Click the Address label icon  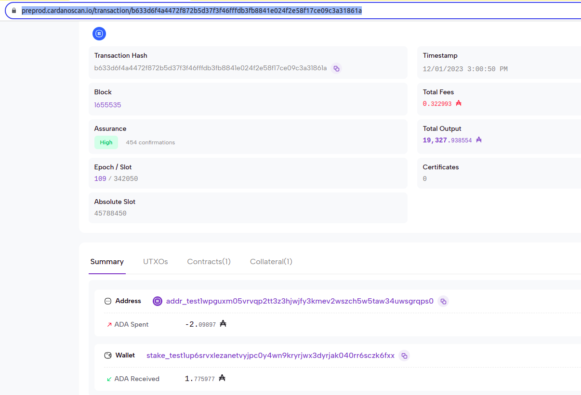point(108,301)
